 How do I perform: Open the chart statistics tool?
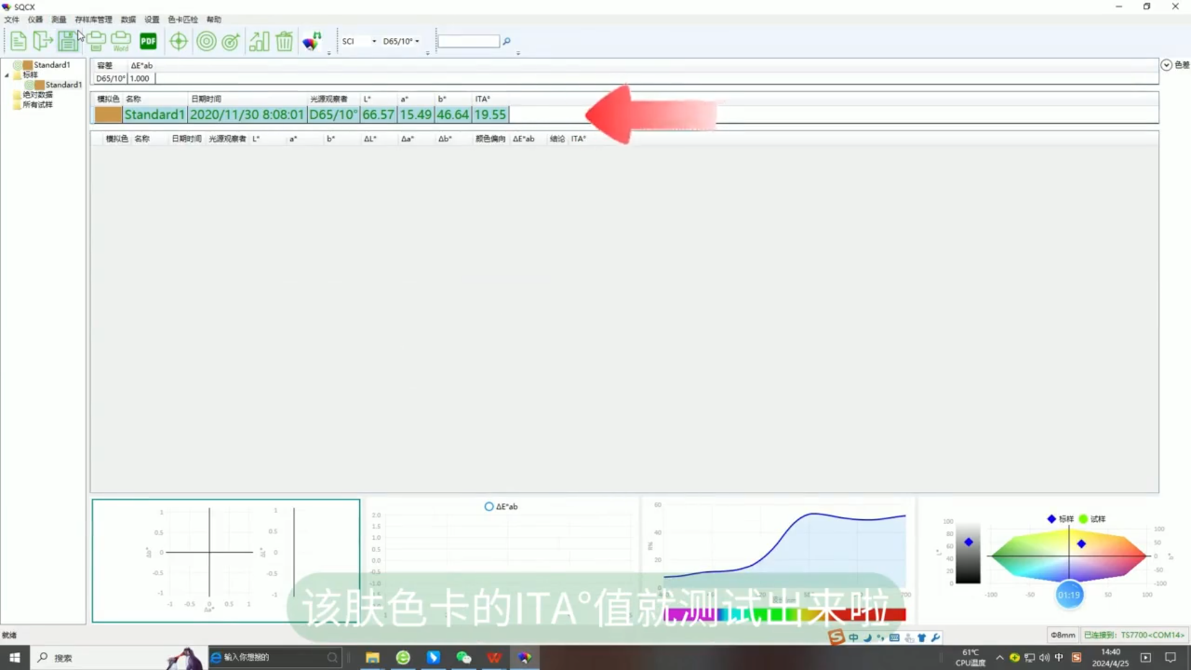pyautogui.click(x=259, y=41)
